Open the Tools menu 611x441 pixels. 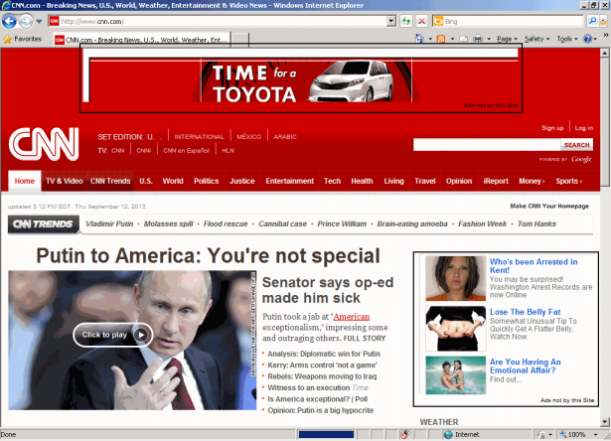click(566, 39)
